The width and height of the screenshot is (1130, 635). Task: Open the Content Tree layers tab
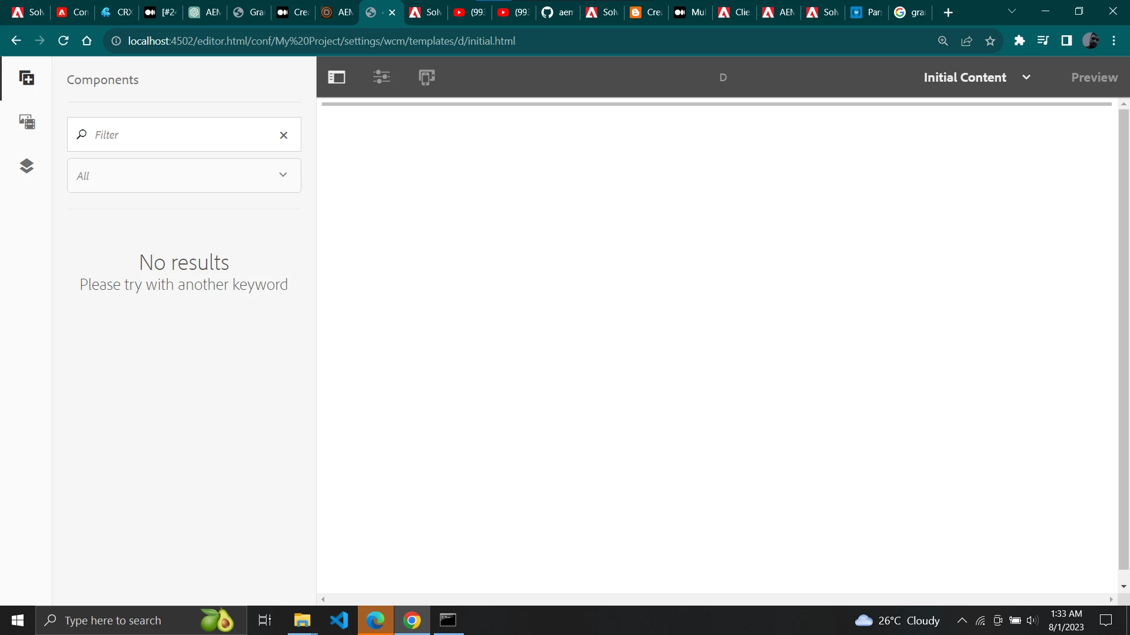(x=26, y=166)
